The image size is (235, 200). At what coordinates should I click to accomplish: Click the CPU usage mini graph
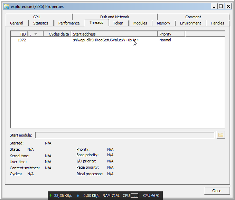pyautogui.click(x=134, y=196)
